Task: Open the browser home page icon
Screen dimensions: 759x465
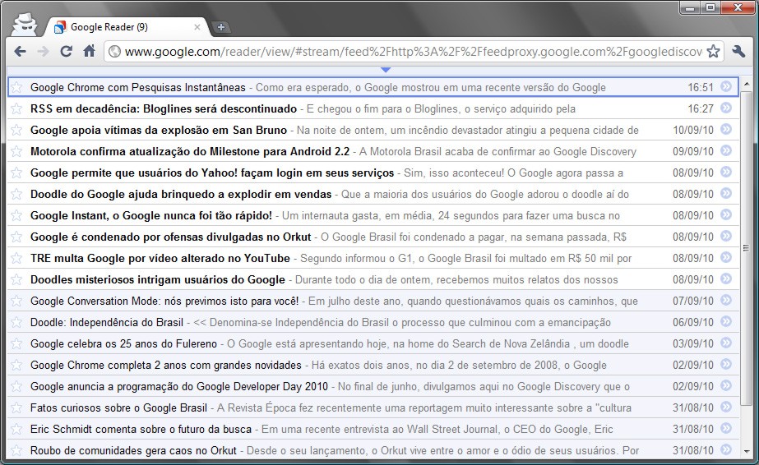Action: tap(89, 50)
